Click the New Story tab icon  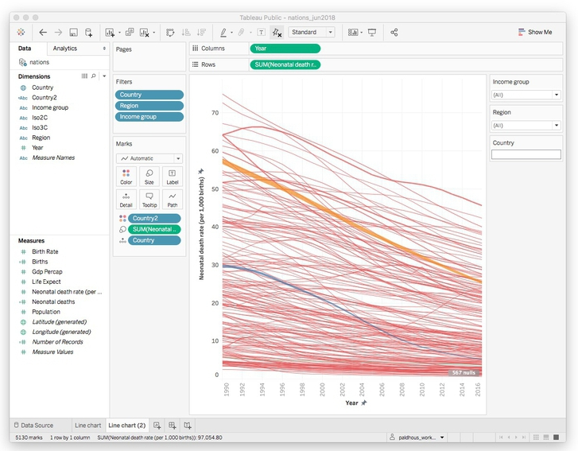[x=188, y=426]
